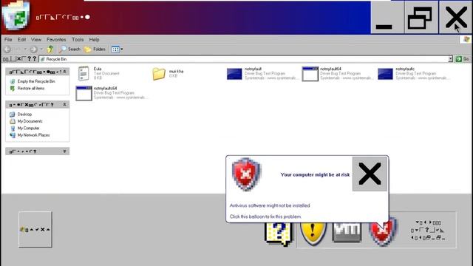The height and width of the screenshot is (266, 473).
Task: Click the Start button on the taskbar
Action: (35, 230)
